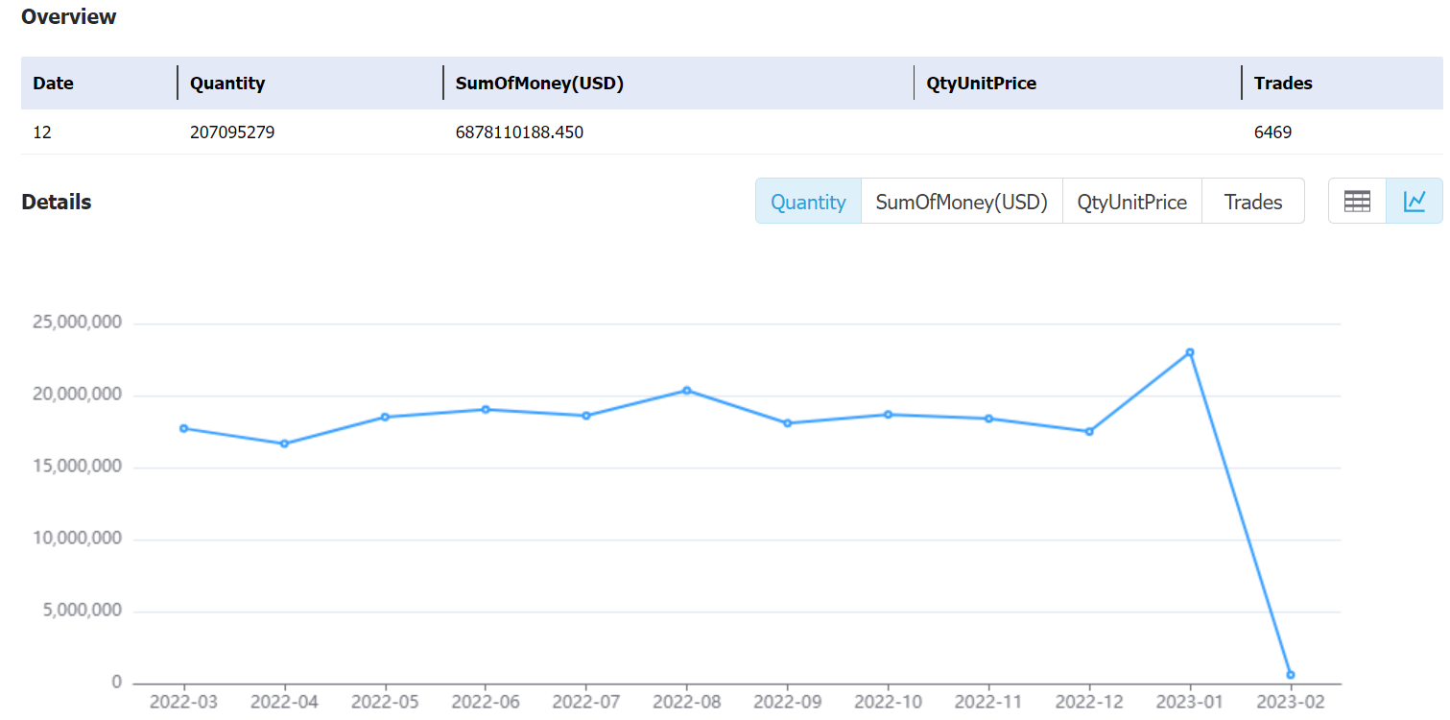Screen dimensions: 1450x720
Task: Click the trades value 6469
Action: pos(1272,132)
